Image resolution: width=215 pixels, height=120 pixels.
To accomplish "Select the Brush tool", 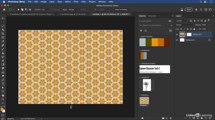I will click(x=3, y=49).
